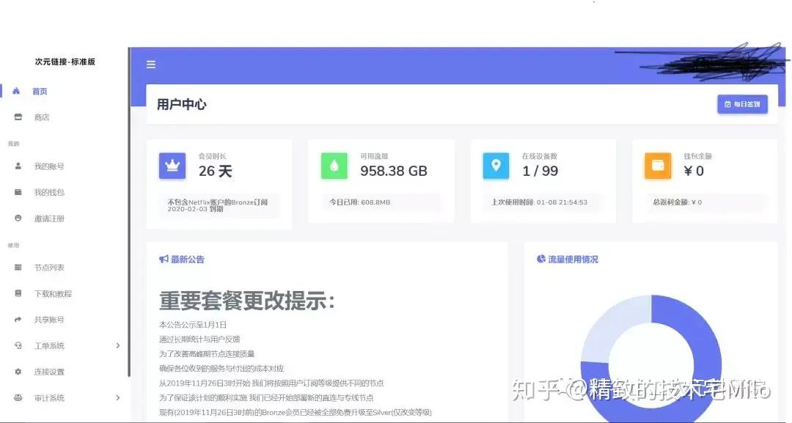Click the shop icon beside 商店
Viewport: 792px width, 423px height.
18,117
